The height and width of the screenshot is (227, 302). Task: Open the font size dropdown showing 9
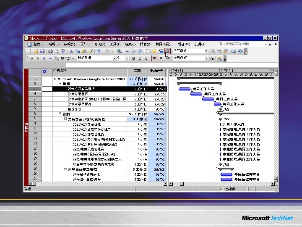tap(127, 58)
